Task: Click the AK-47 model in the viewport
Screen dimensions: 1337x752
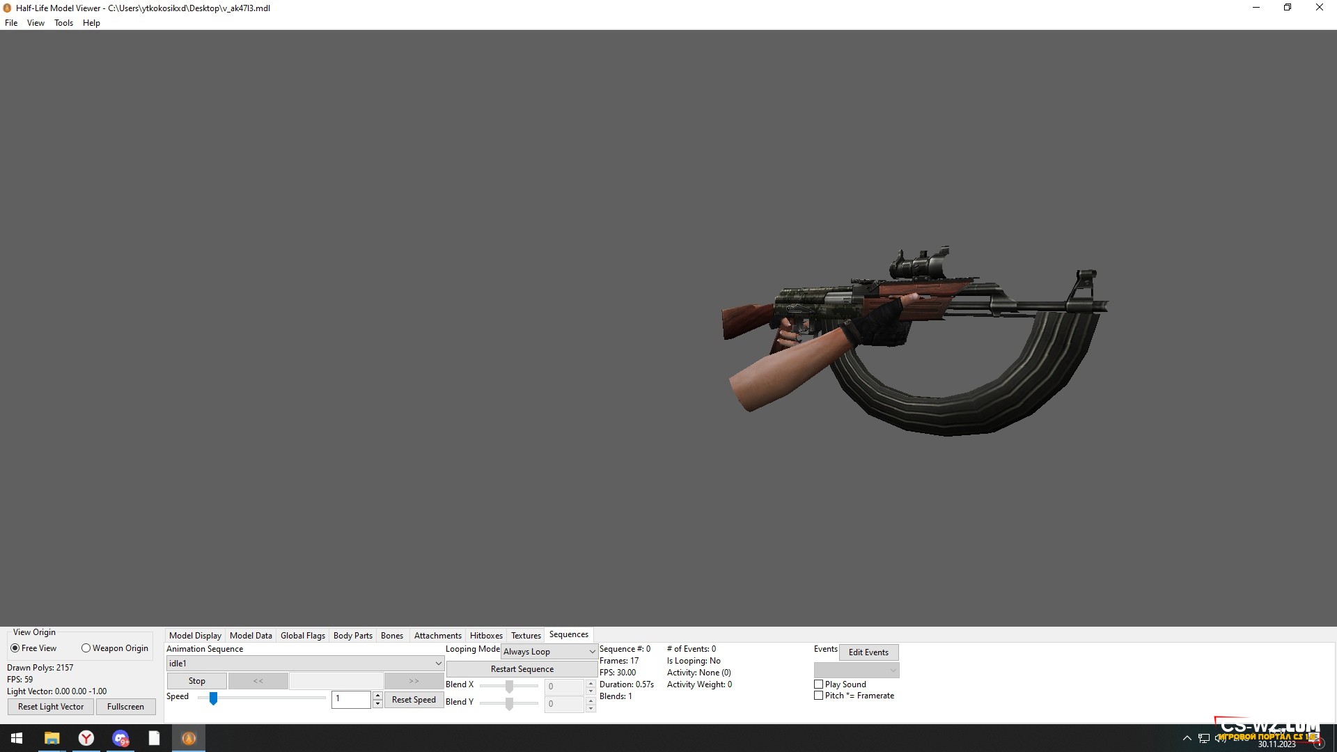Action: coord(915,341)
